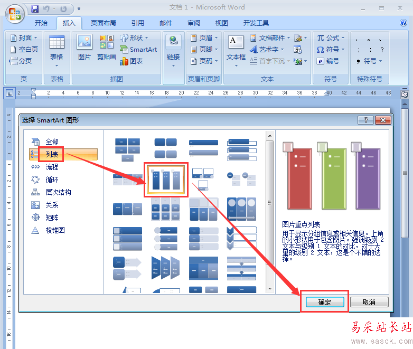Screen dimensions: 413x349
Task: Open the Ω 符号 symbol menu
Action: pyautogui.click(x=331, y=50)
